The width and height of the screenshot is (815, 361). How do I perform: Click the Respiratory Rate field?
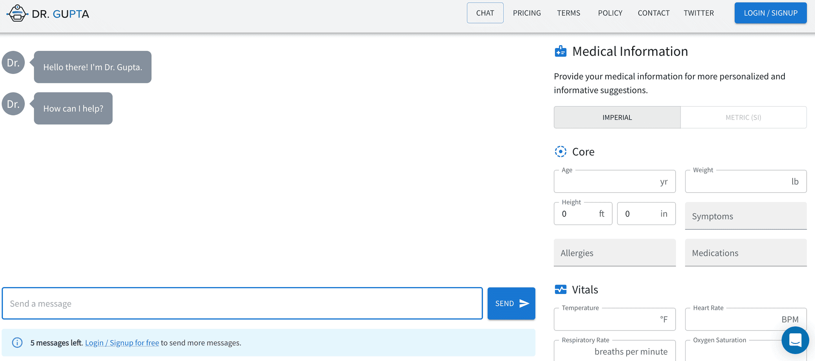tap(615, 351)
